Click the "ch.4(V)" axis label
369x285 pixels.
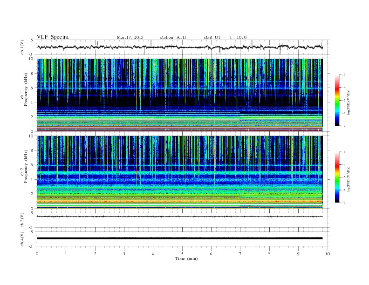coord(22,239)
